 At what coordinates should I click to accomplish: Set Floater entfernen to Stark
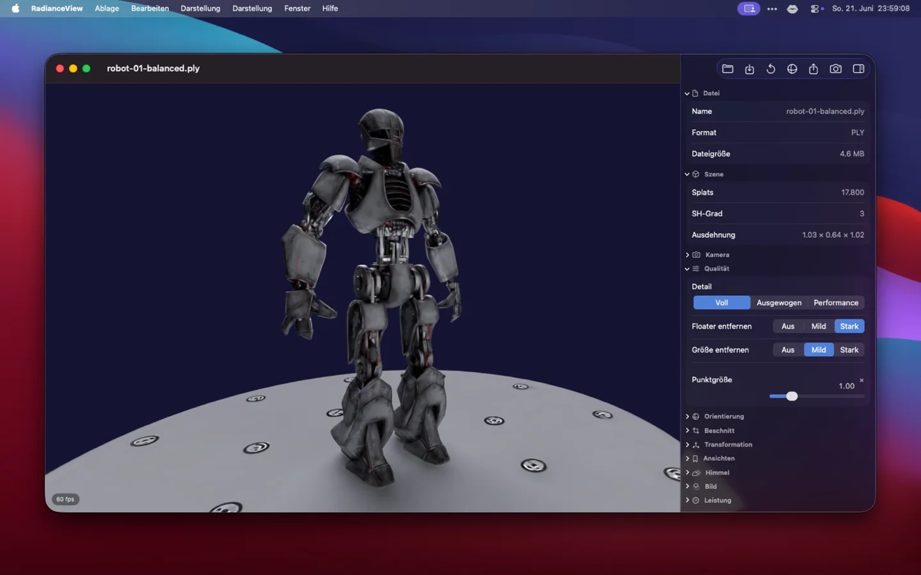click(849, 327)
